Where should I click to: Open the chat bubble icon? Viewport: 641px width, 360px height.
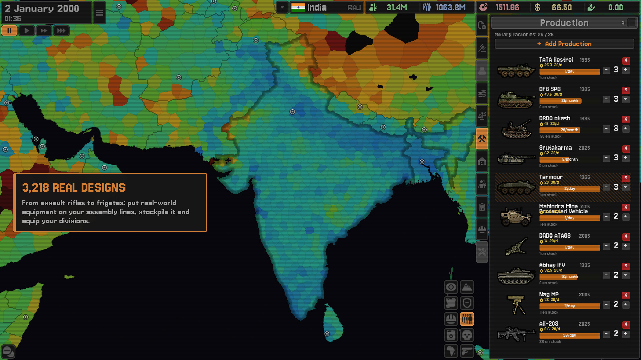[x=8, y=351]
